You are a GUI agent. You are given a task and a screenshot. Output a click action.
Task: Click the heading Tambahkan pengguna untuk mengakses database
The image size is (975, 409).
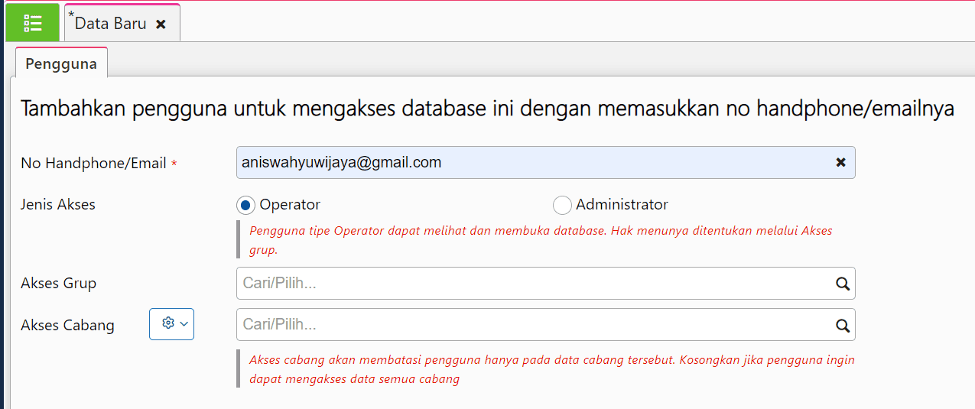pyautogui.click(x=487, y=109)
